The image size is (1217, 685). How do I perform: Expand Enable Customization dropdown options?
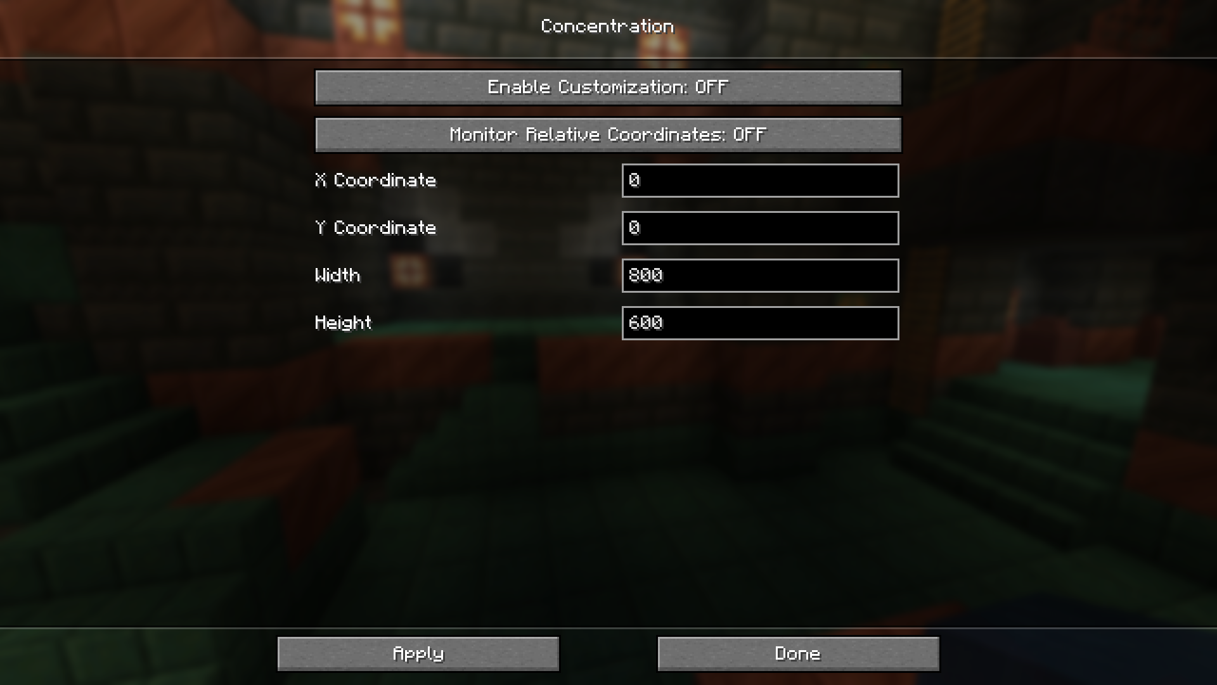(x=608, y=86)
